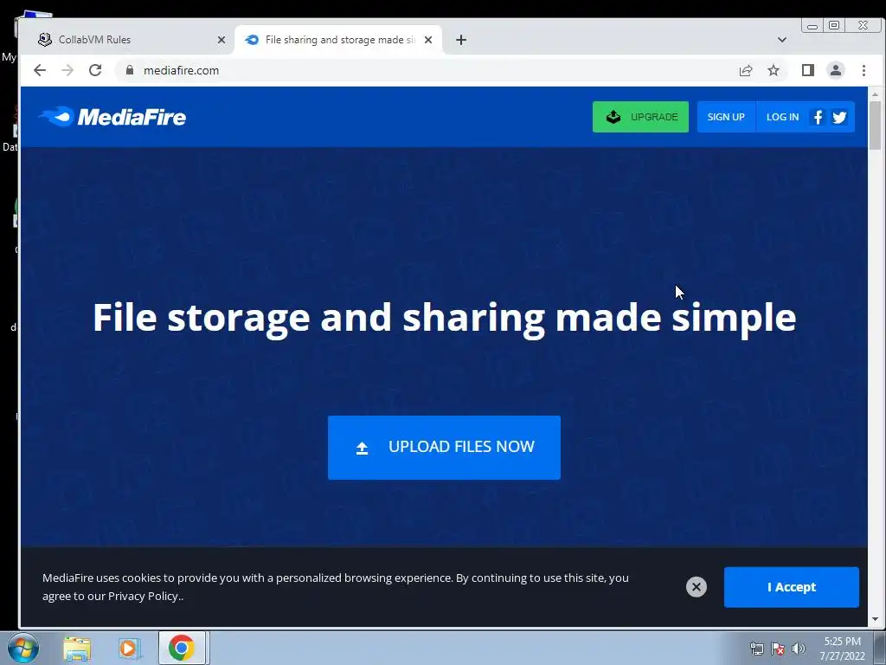Viewport: 886px width, 665px height.
Task: Click the taskbar clock showing 5:25 PM
Action: pos(842,649)
